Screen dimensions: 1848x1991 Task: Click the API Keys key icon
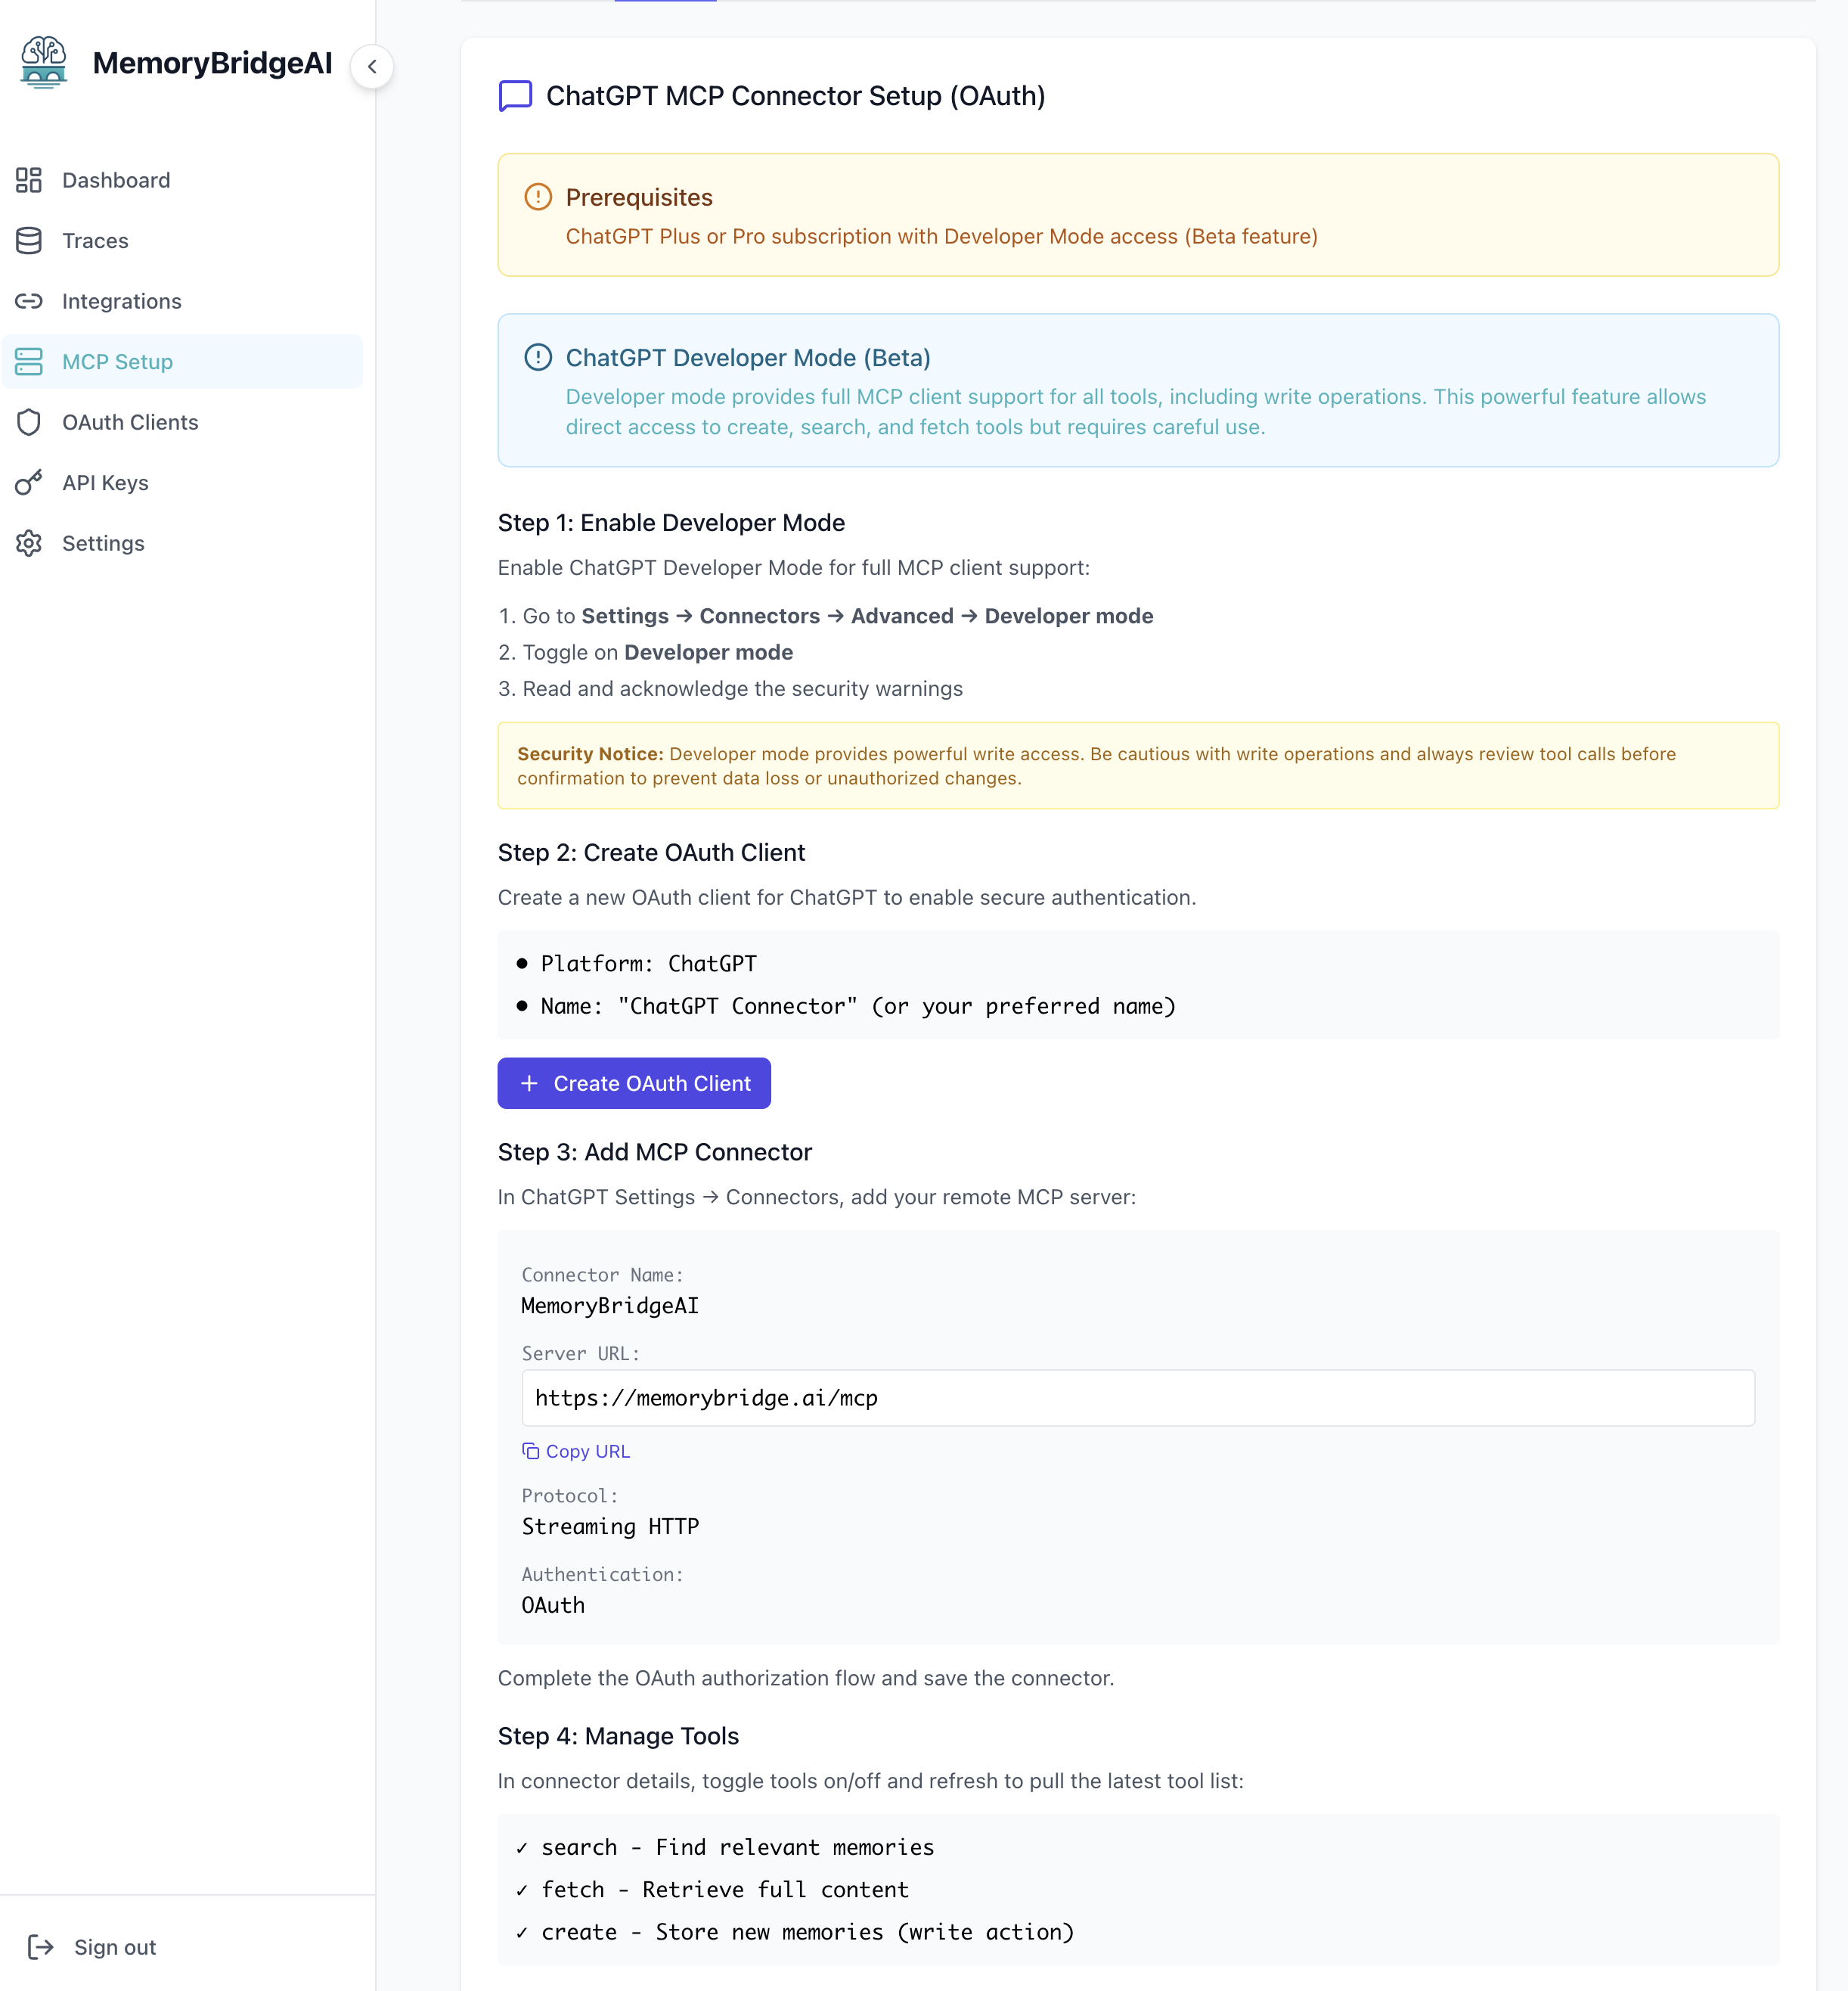(x=29, y=483)
